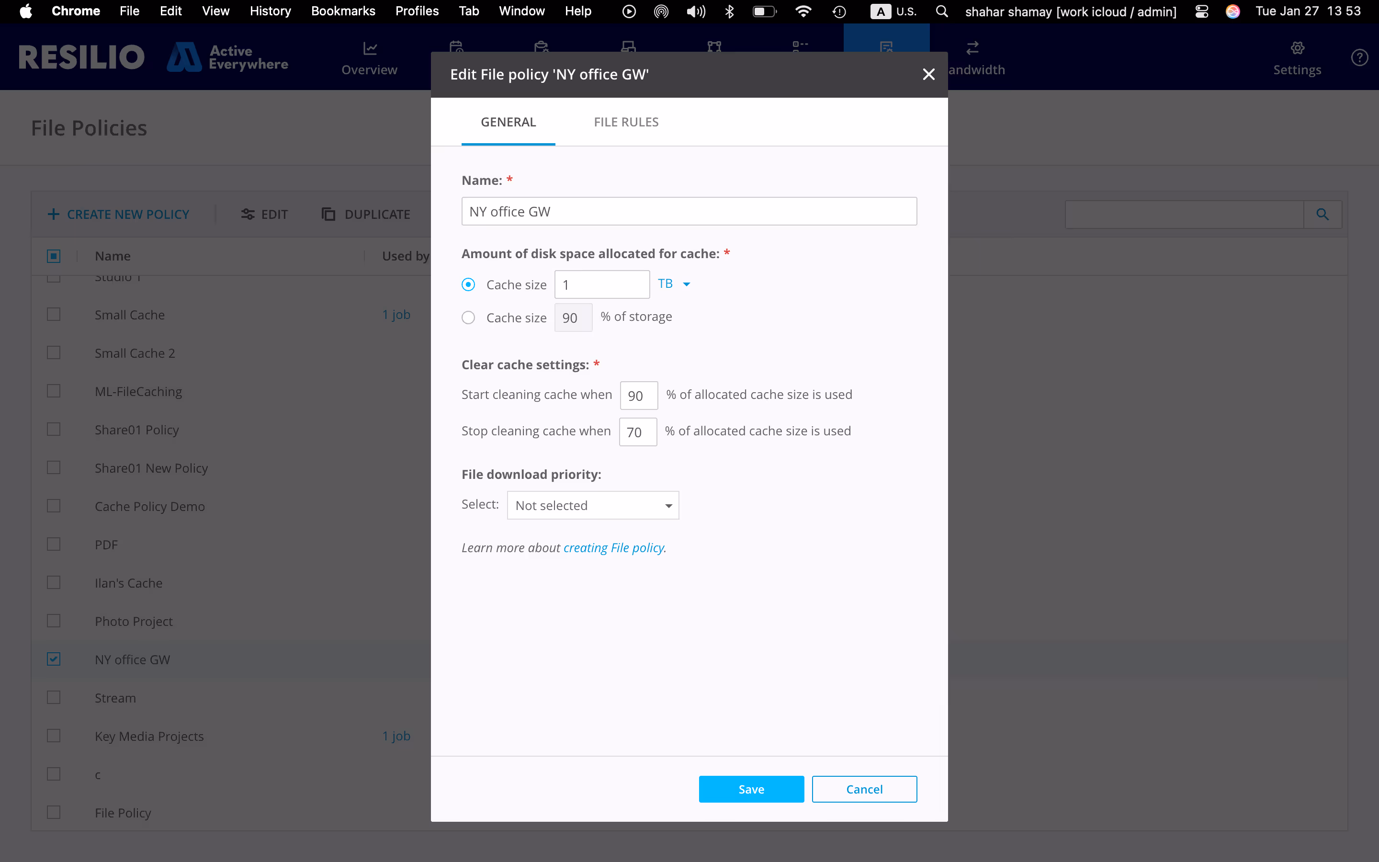This screenshot has width=1379, height=862.
Task: Open the Bookmarks menu in the menu bar
Action: point(343,11)
